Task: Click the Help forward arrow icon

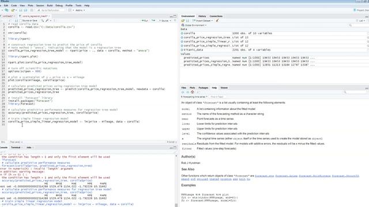Action: tap(187, 92)
